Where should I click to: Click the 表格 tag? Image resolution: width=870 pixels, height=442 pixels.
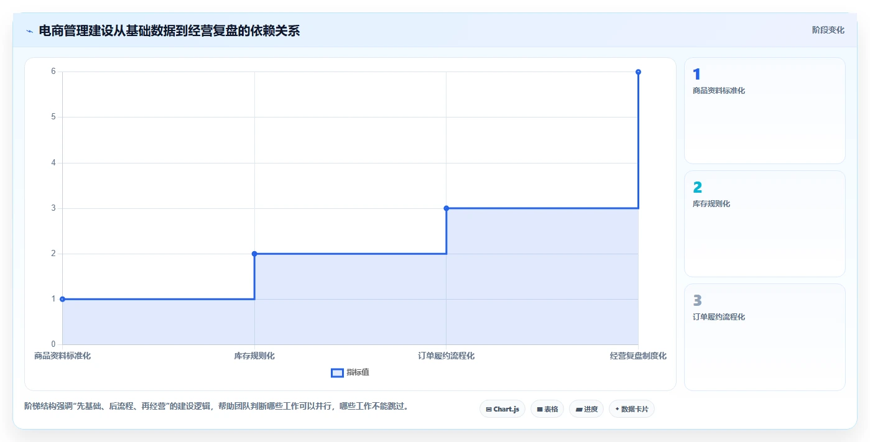tap(547, 409)
